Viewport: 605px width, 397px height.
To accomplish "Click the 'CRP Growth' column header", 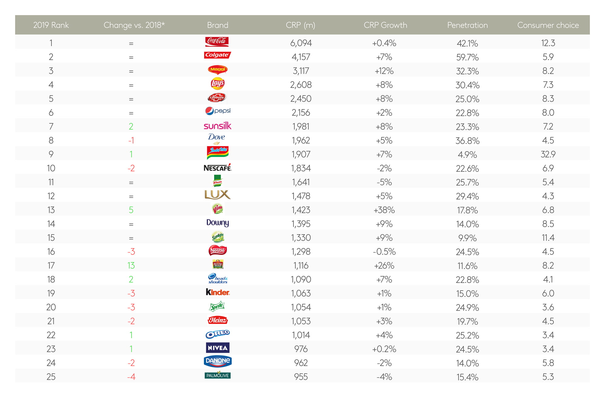I will point(385,25).
